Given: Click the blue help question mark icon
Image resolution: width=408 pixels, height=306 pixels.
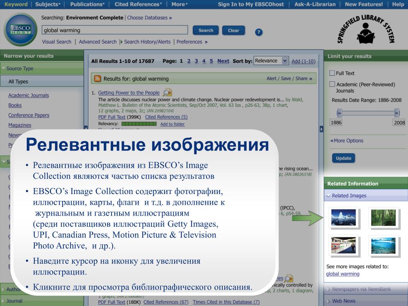Looking at the screenshot, I should 259,32.
